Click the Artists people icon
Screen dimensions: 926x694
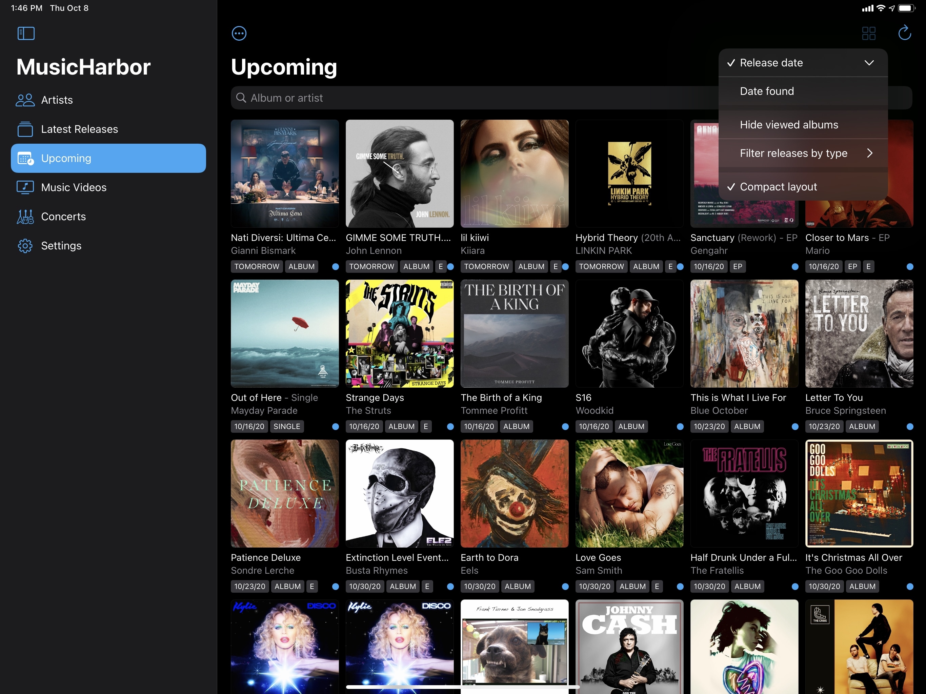pos(25,100)
